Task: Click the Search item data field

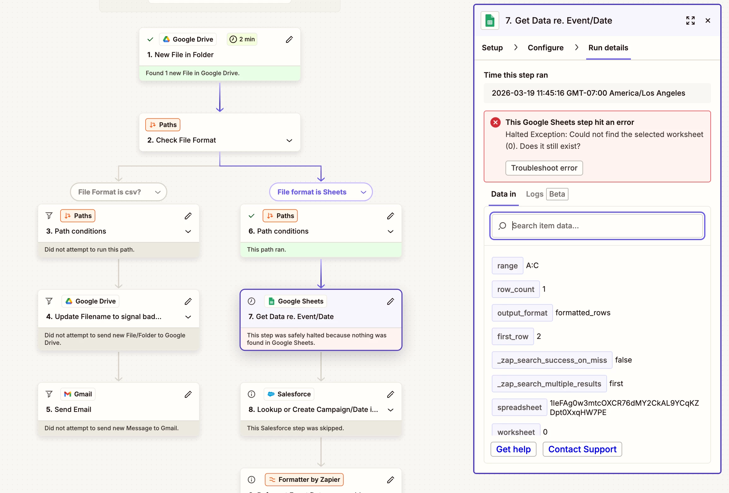Action: pos(597,226)
